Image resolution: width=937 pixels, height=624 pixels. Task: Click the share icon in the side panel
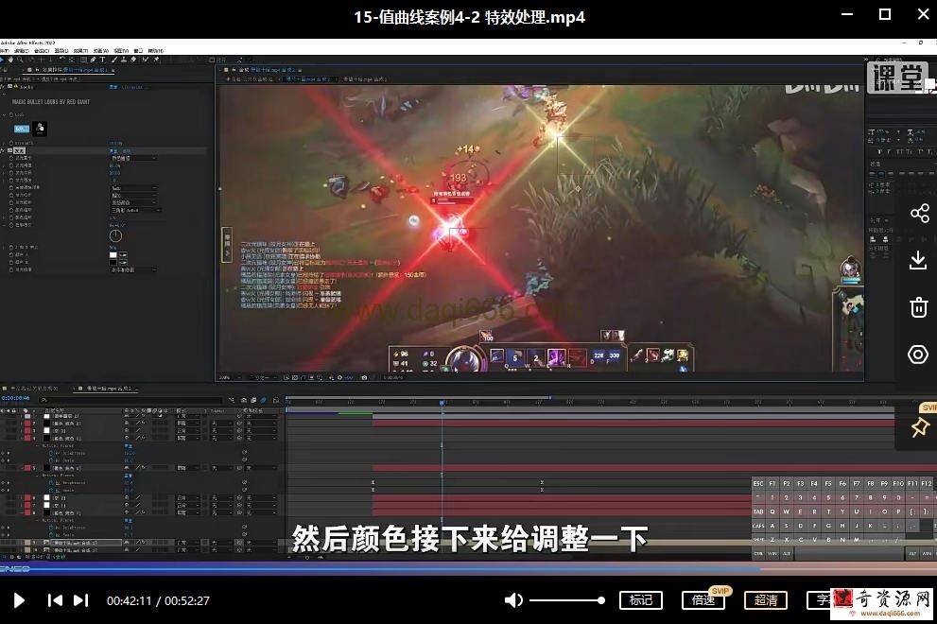[919, 214]
